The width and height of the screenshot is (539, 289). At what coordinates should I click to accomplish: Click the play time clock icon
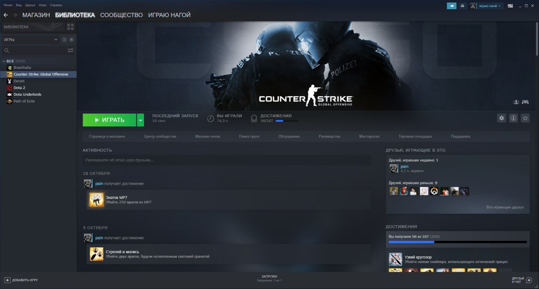(x=211, y=119)
